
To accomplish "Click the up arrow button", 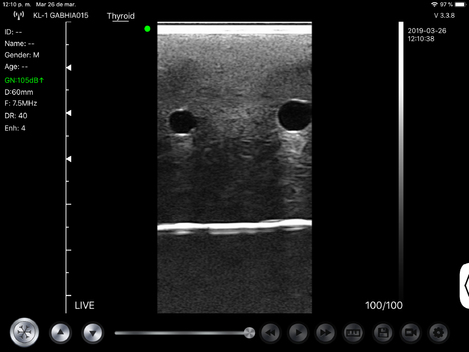I will [x=60, y=333].
